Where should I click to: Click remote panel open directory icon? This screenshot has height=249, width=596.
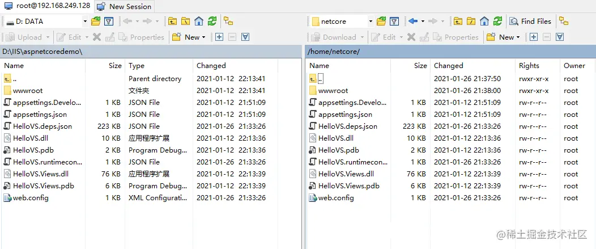click(381, 22)
